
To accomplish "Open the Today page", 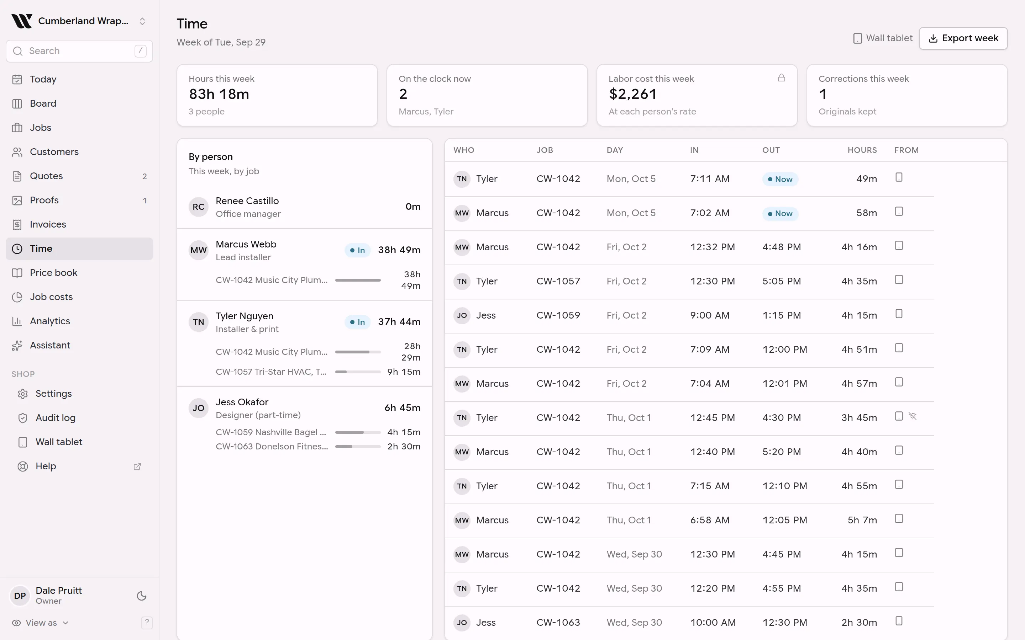I will (x=79, y=79).
